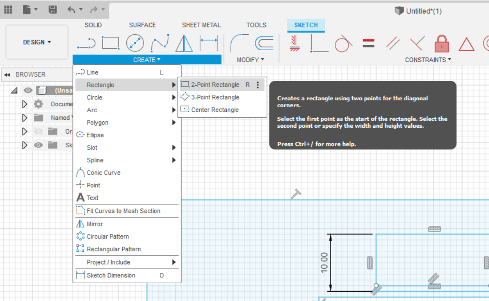Switch to the SURFACE tab
This screenshot has width=489, height=301.
coord(142,25)
